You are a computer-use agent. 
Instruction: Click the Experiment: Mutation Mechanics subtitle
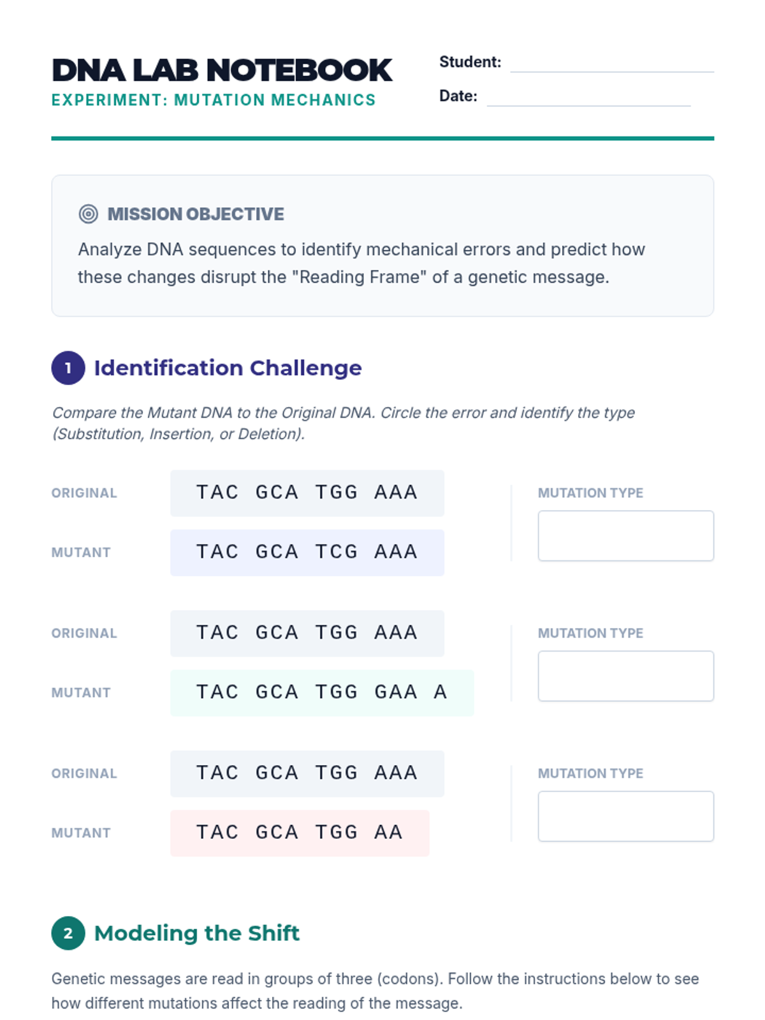tap(214, 100)
